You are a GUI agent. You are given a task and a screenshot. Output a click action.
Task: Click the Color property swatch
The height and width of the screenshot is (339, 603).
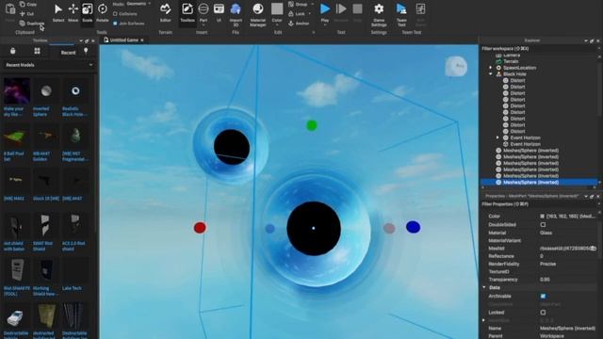tap(543, 217)
